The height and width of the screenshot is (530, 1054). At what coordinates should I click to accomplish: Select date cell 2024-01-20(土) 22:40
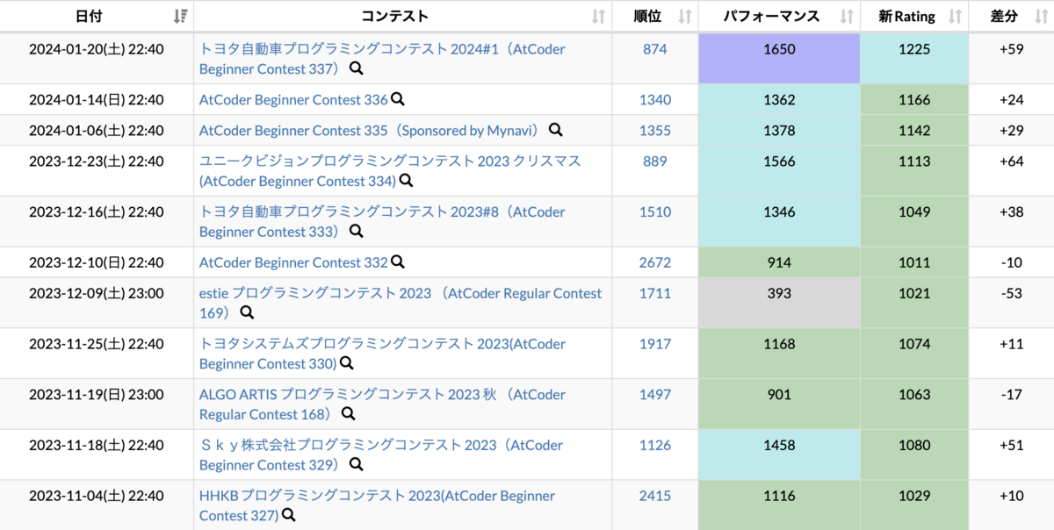coord(97,59)
